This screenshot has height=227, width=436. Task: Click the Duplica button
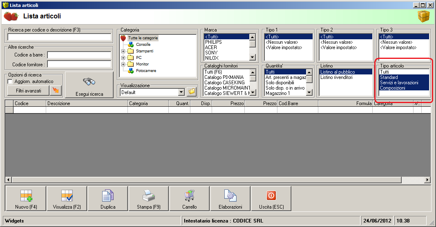tap(107, 198)
